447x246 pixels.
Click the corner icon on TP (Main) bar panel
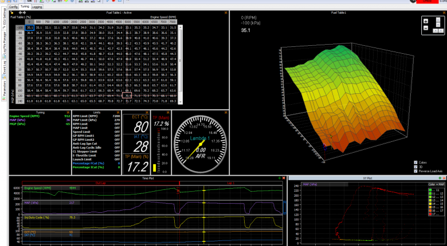coord(169,112)
